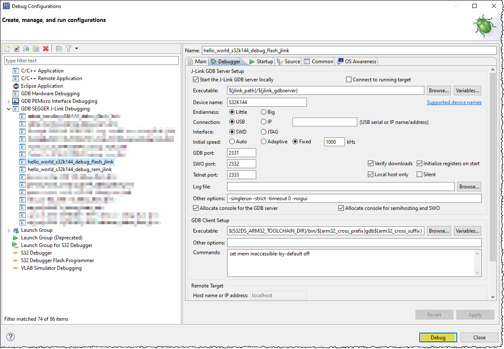
Task: Open the launch configuration filter options
Action: 68,48
